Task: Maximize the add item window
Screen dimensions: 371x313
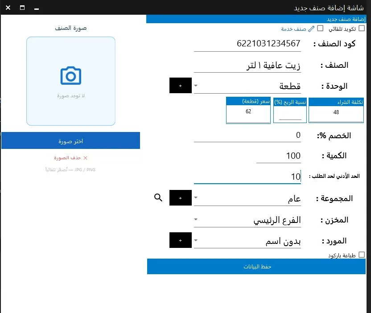Action: click(22, 8)
